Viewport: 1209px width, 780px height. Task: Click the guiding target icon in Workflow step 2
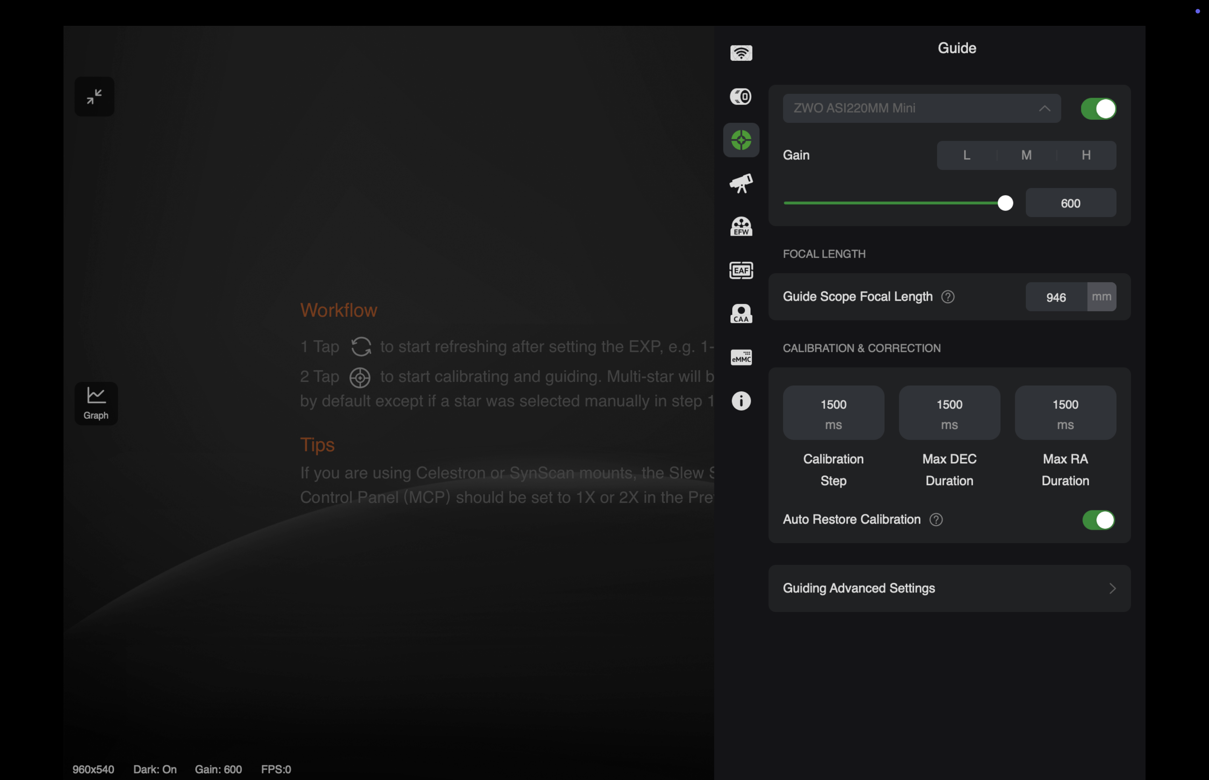point(360,377)
